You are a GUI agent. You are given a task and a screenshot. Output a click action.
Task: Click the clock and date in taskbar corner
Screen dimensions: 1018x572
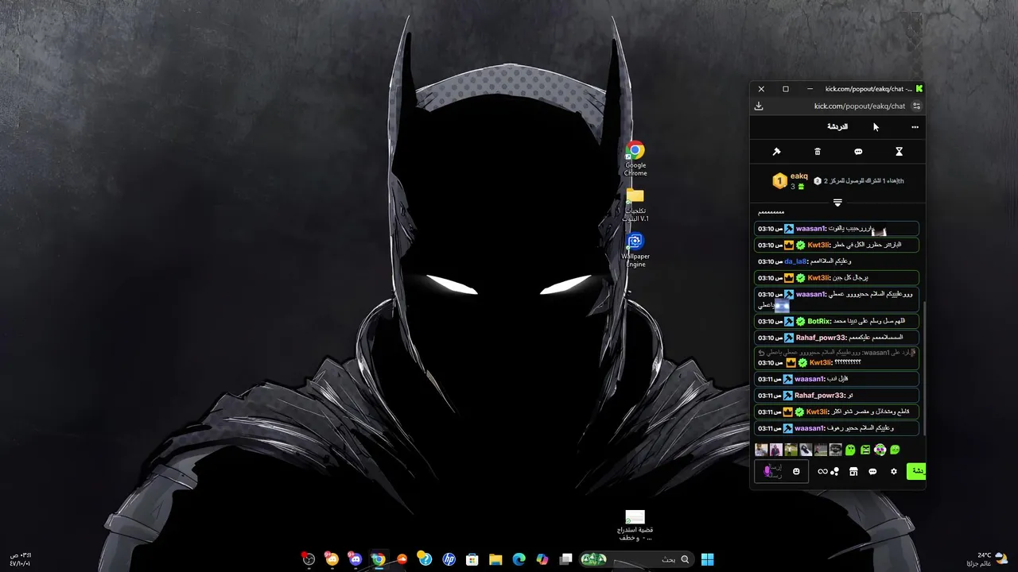click(x=20, y=559)
